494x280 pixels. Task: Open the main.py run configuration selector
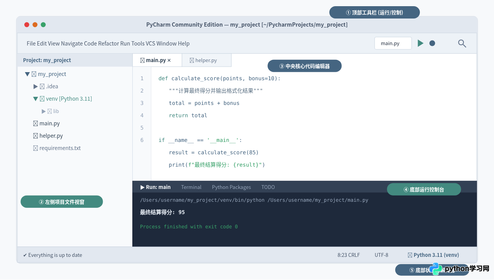pyautogui.click(x=393, y=43)
